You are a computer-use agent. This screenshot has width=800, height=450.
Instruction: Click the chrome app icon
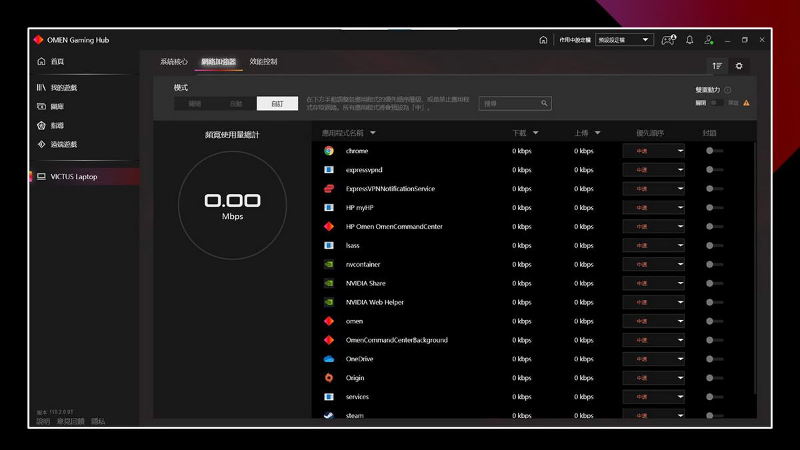[329, 151]
